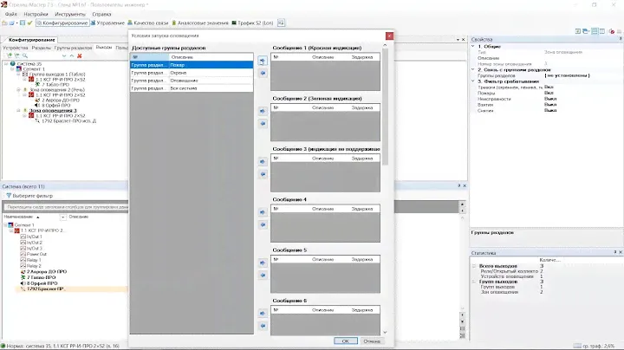Click add arrow for Сообщение 1 (Красная индикация)
624x350 pixels.
click(263, 61)
